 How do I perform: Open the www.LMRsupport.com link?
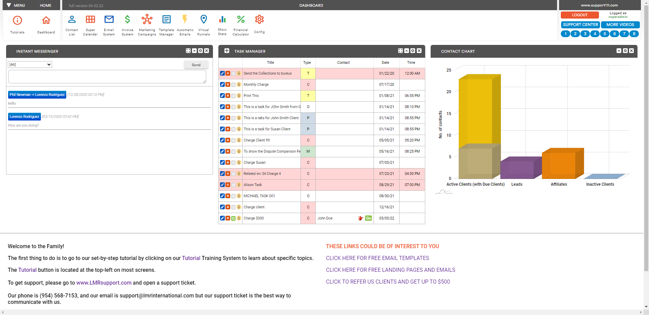click(x=104, y=283)
